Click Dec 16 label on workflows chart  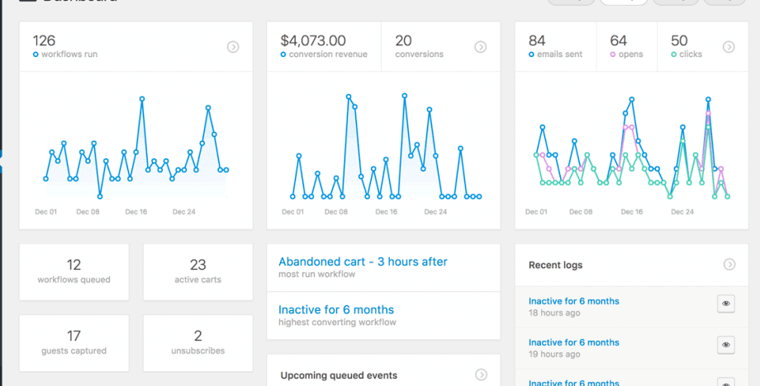135,212
